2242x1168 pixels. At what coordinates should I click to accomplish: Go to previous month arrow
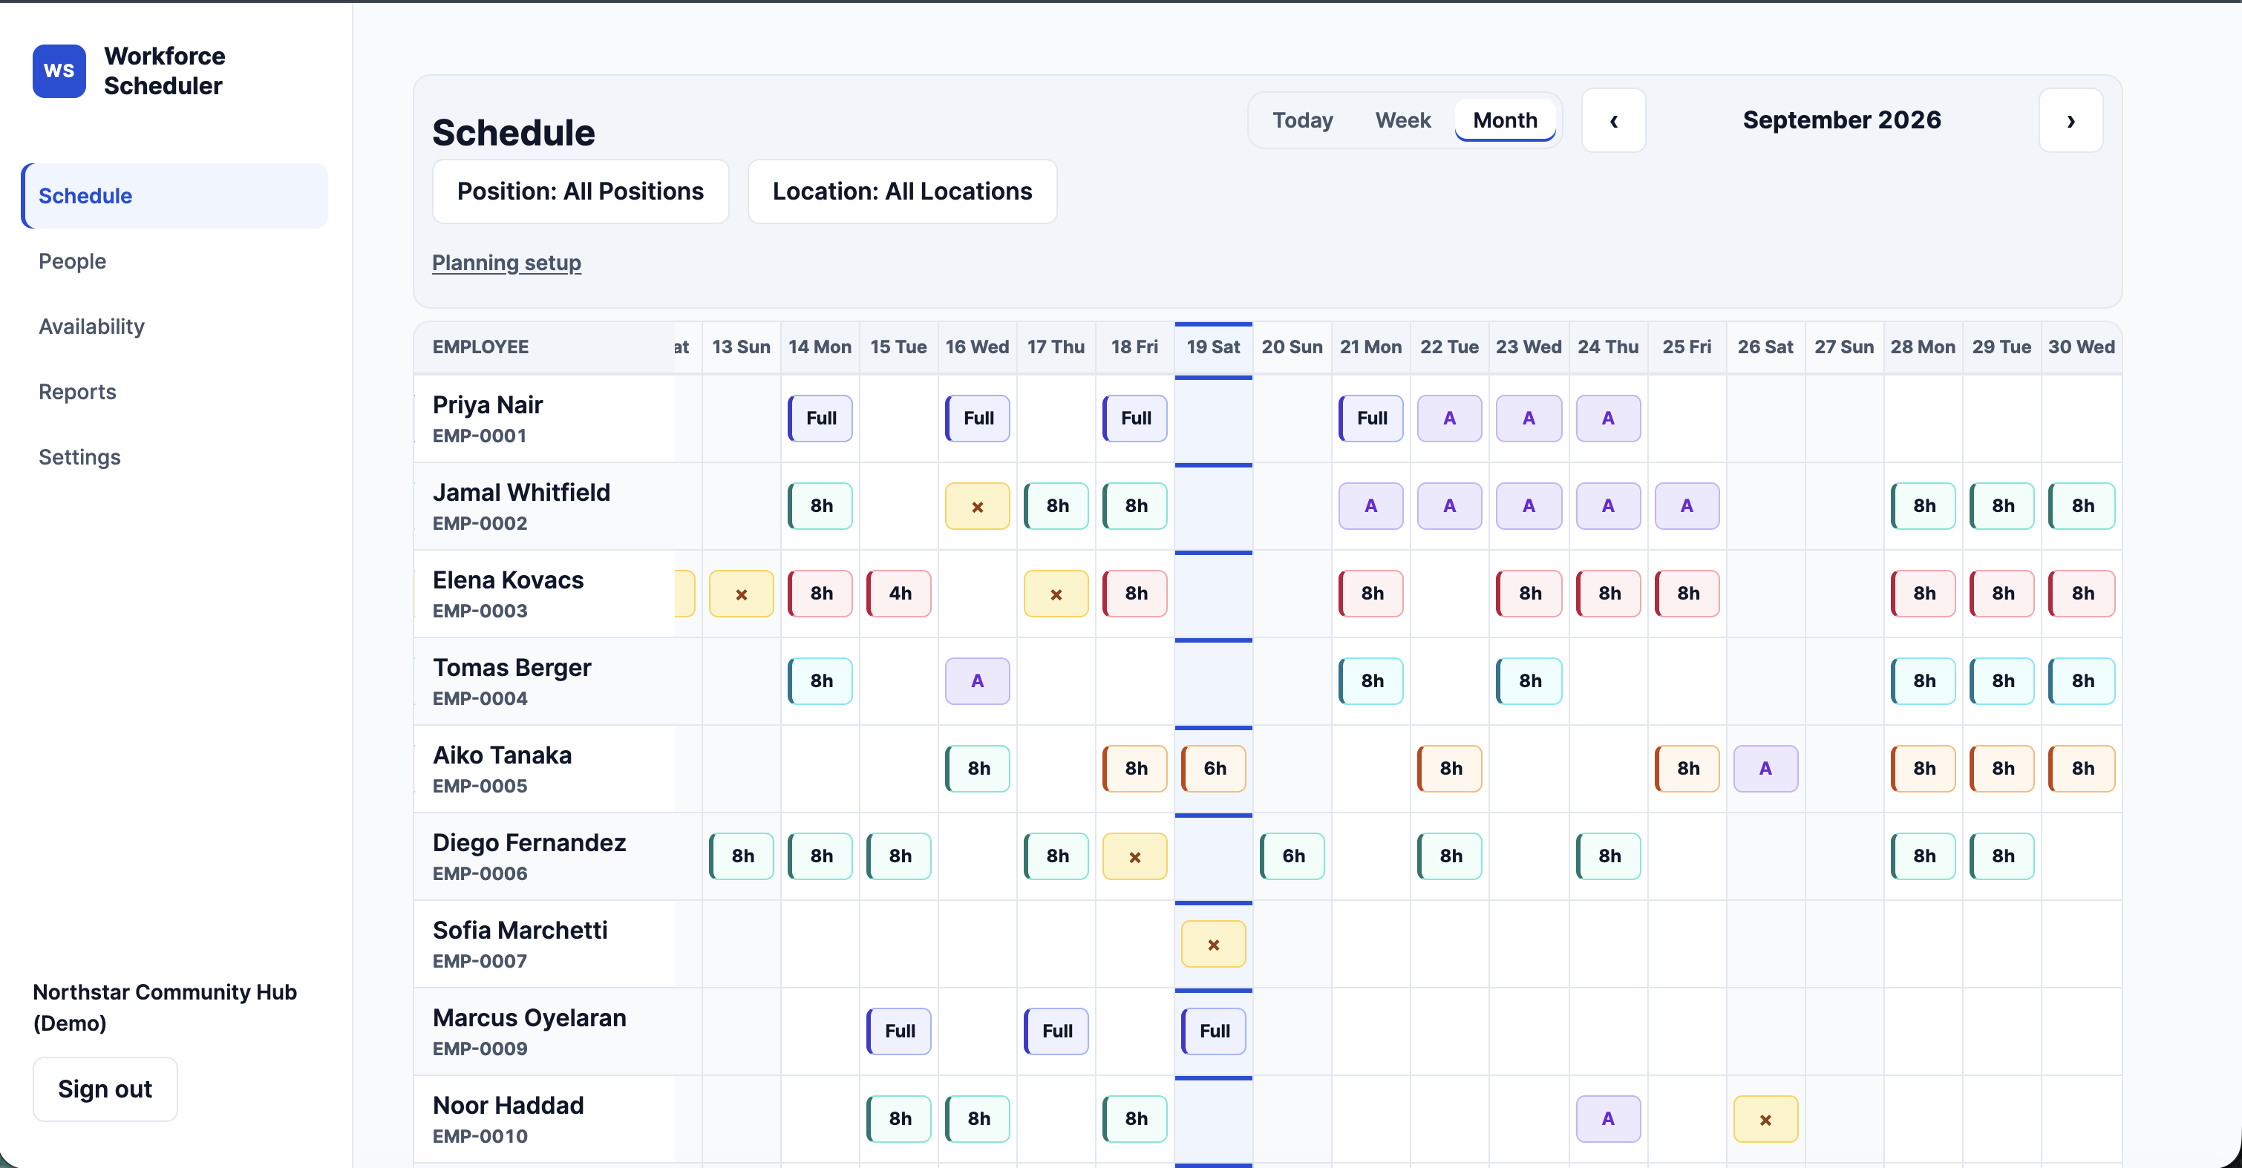coord(1614,120)
